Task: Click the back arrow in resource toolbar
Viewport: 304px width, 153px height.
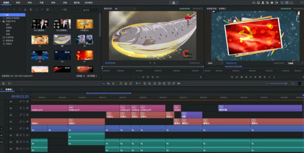Action: pos(8,10)
